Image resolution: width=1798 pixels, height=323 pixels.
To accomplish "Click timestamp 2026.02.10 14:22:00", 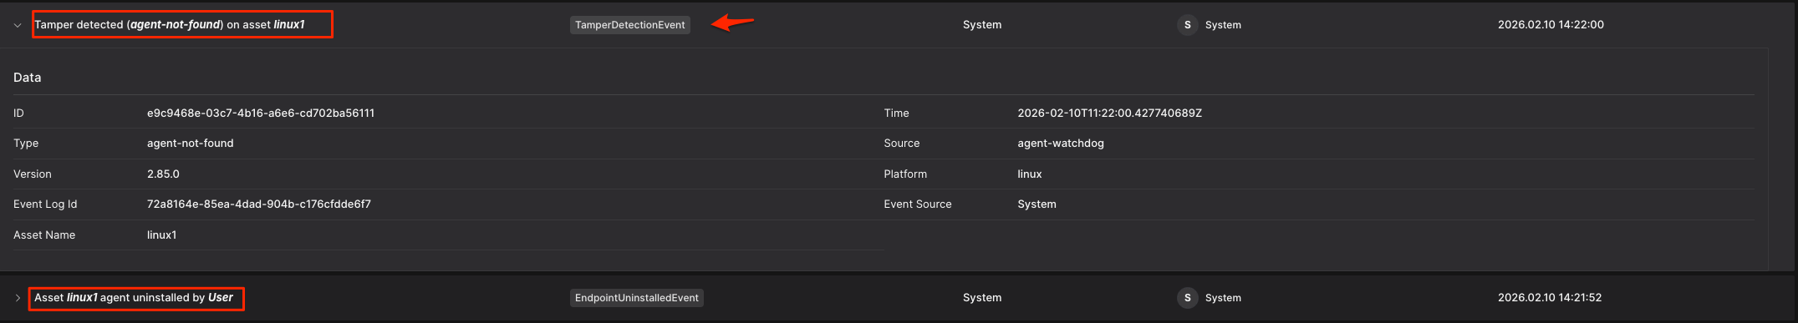I will click(1551, 25).
